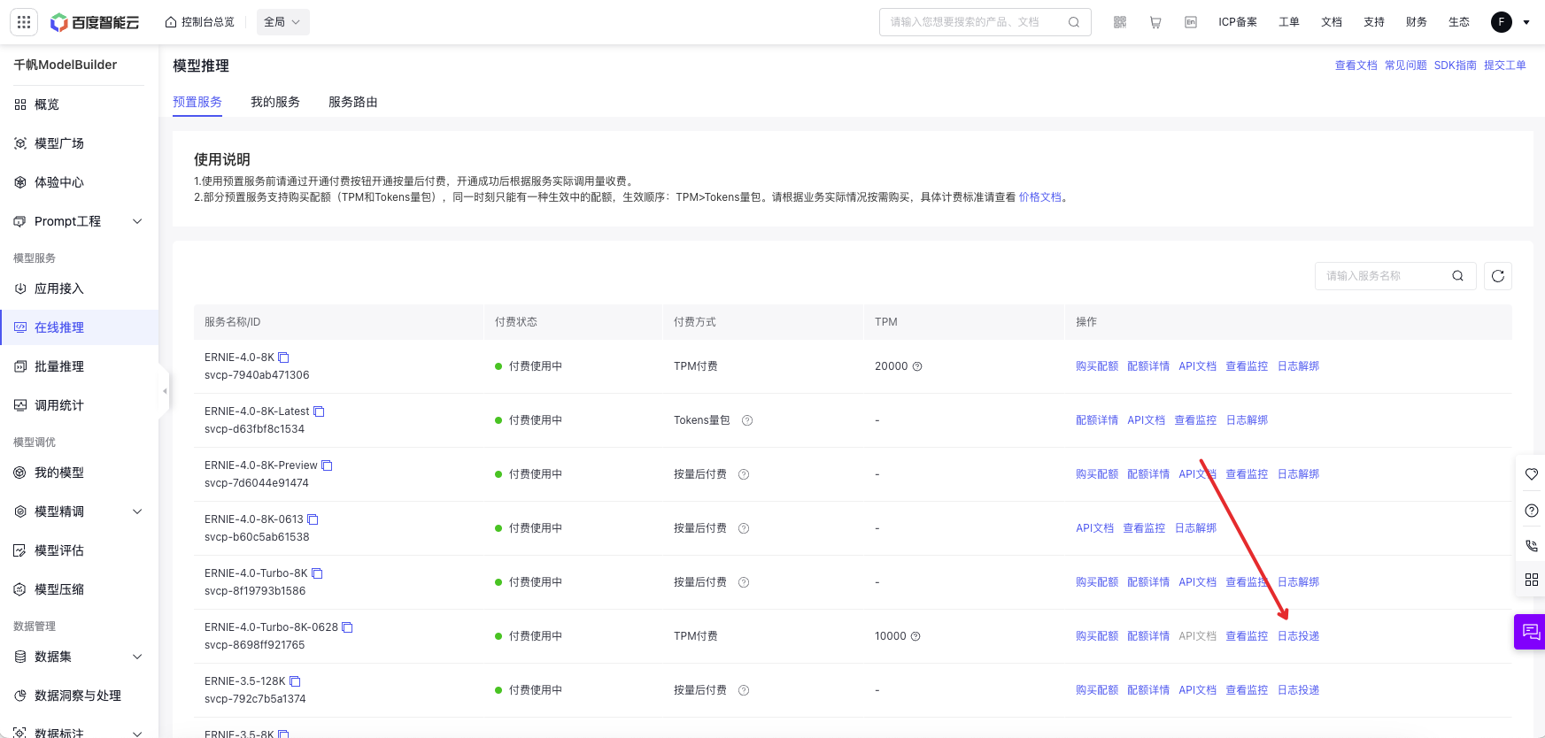Click the floating help question icon
This screenshot has height=738, width=1545.
(1532, 511)
